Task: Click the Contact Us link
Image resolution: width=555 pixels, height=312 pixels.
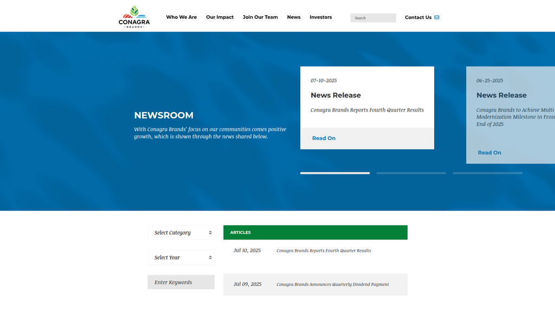Action: (x=418, y=17)
